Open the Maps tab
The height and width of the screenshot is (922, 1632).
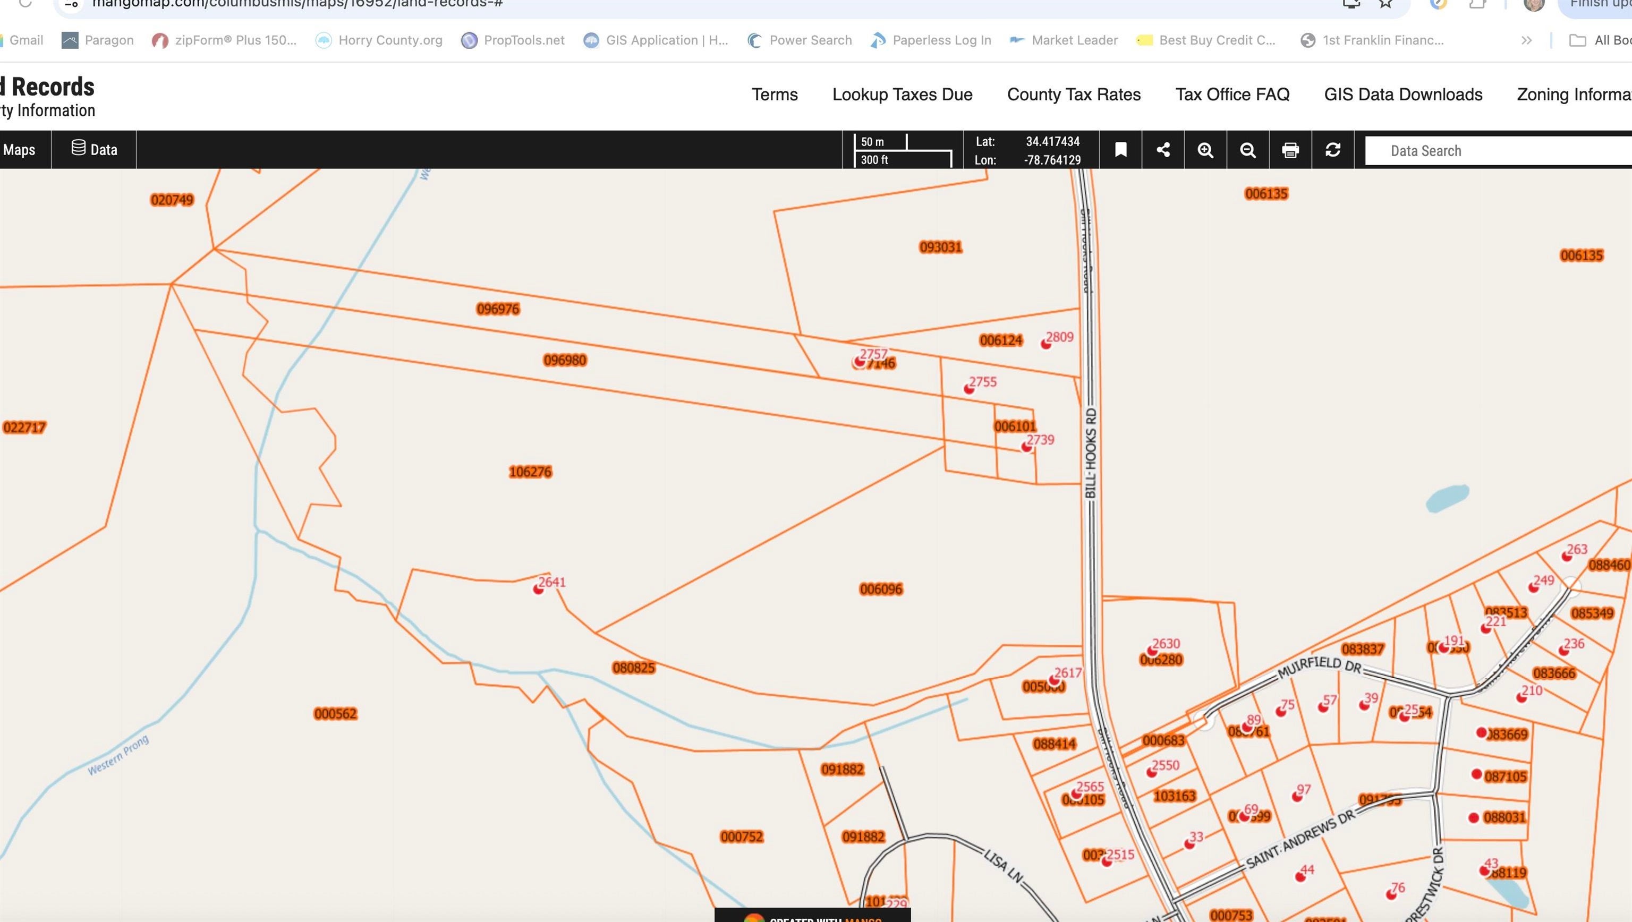pyautogui.click(x=19, y=149)
